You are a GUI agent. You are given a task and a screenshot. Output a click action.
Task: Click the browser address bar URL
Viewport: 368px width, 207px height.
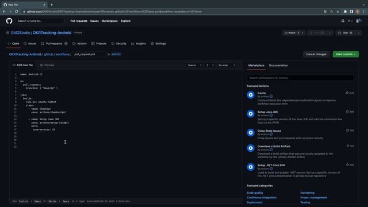coord(114,11)
